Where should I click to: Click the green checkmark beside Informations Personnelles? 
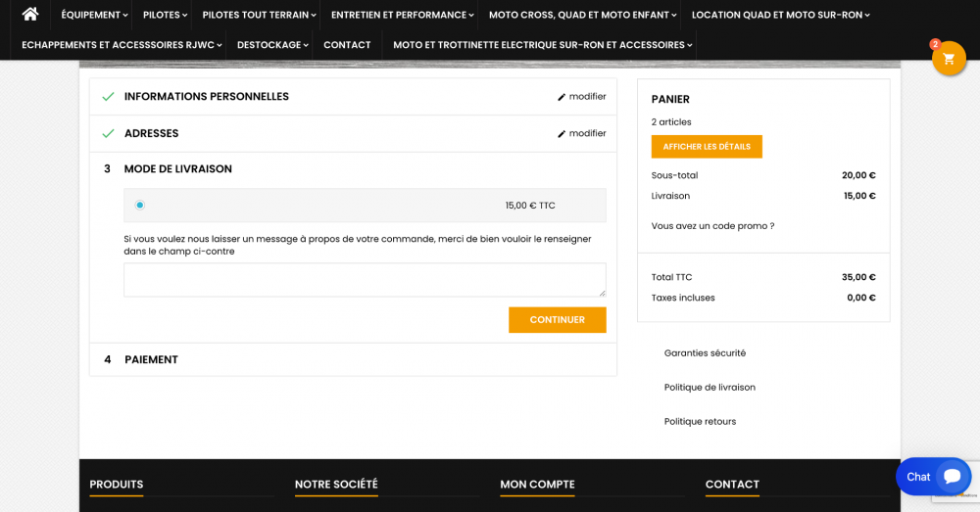pyautogui.click(x=108, y=97)
